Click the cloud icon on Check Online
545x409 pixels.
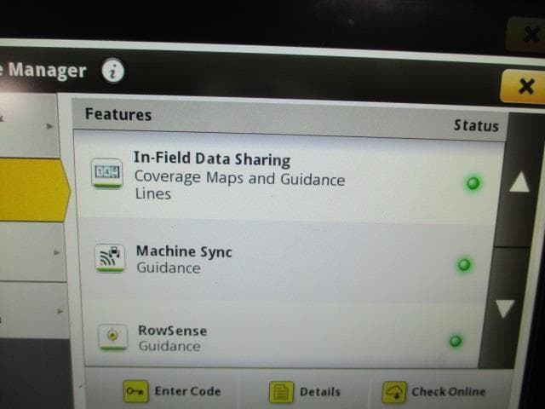point(393,392)
